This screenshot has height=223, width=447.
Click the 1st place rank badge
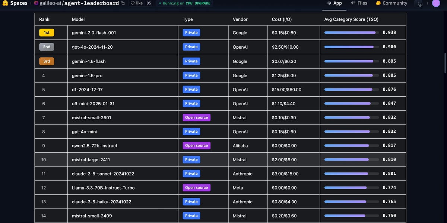tap(46, 32)
